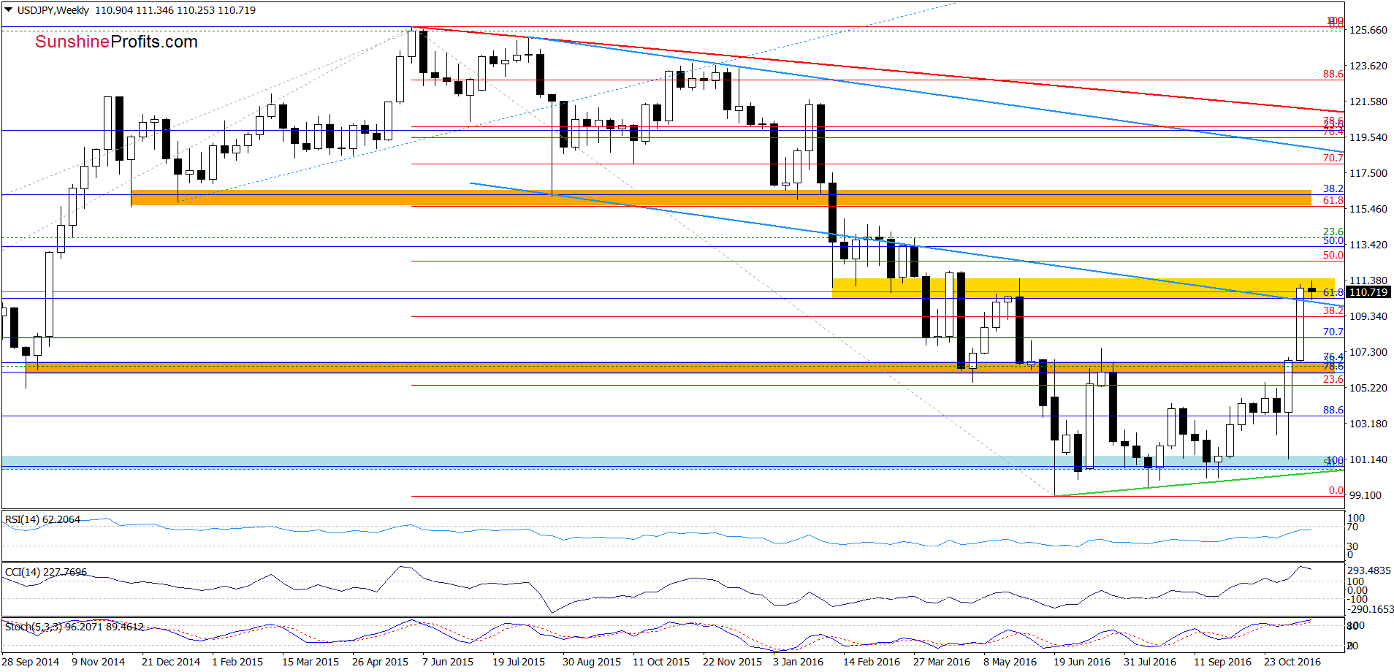Viewport: 1394px width, 672px height.
Task: Click the 293.4835 CCI scale value
Action: click(x=1369, y=570)
